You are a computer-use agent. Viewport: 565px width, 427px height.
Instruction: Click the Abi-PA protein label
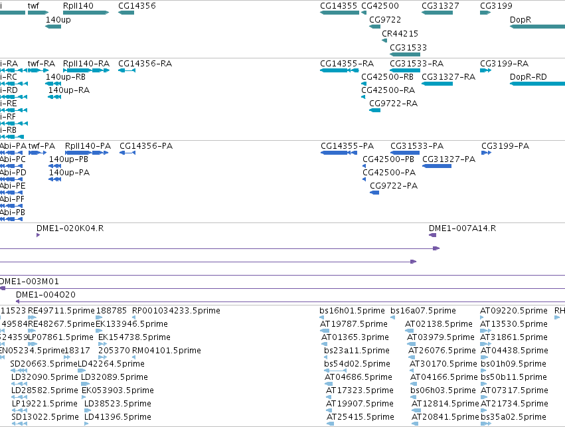[x=13, y=146]
